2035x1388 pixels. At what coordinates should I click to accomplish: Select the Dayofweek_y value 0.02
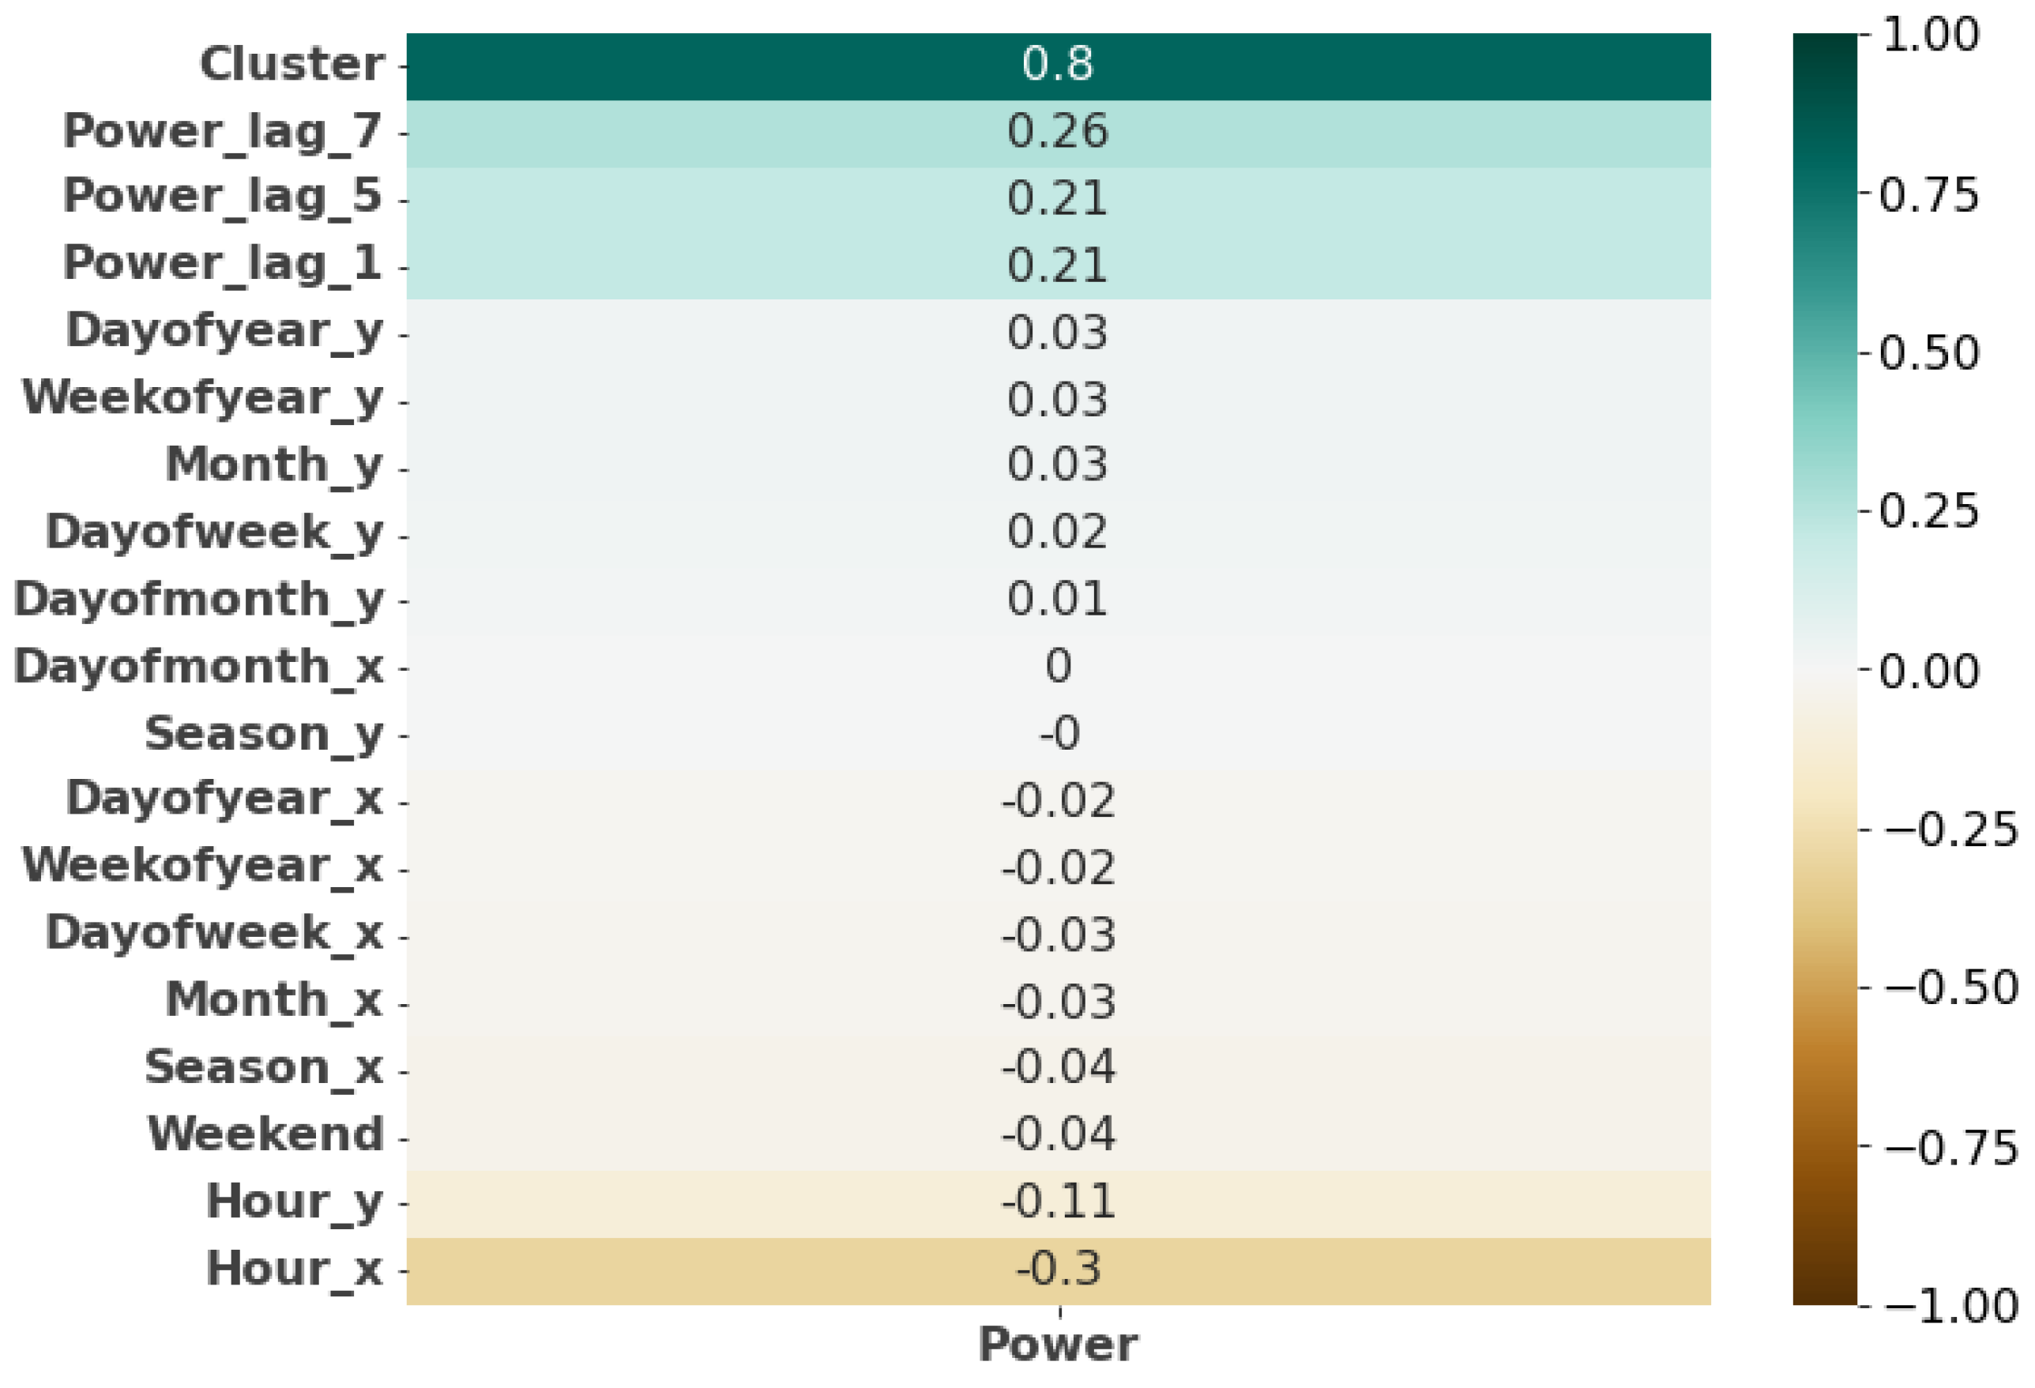(1058, 533)
